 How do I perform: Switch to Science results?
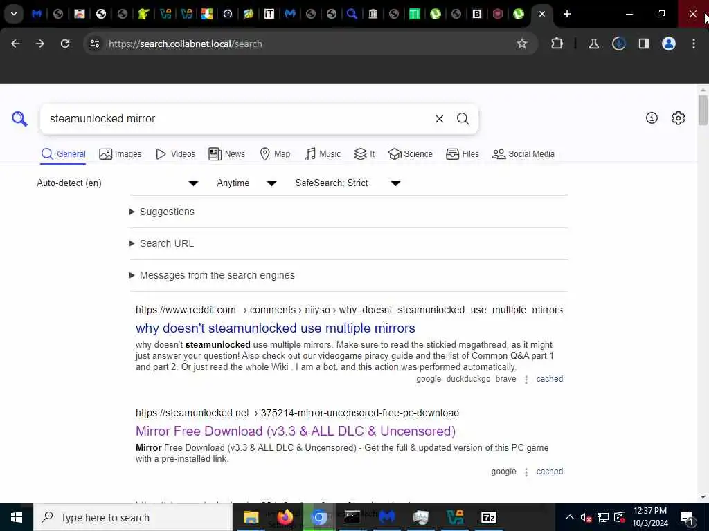pos(410,154)
